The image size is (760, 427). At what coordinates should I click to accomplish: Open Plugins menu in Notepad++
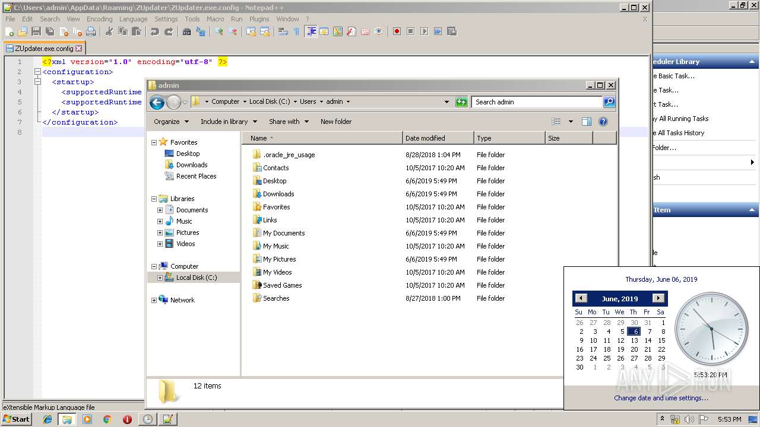tap(259, 19)
